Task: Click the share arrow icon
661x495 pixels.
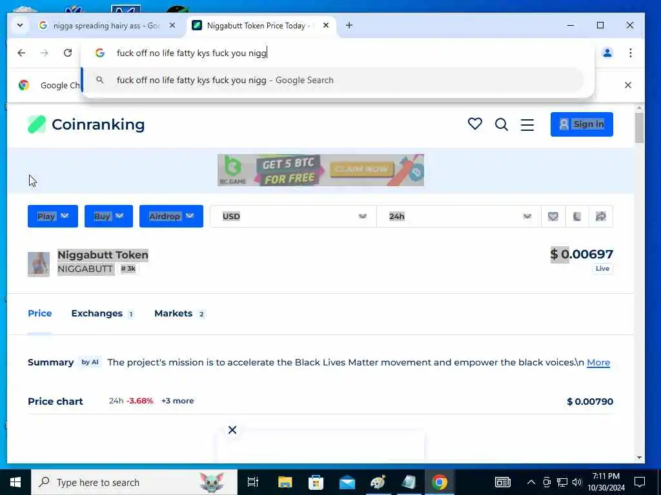Action: 601,217
